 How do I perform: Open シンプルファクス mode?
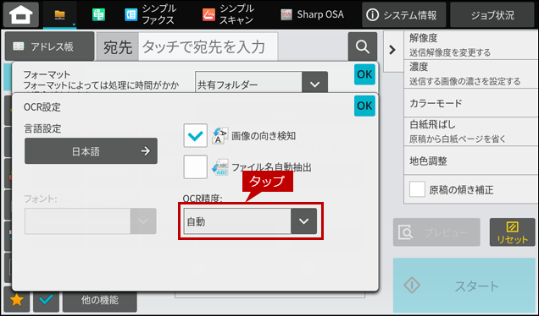(151, 14)
